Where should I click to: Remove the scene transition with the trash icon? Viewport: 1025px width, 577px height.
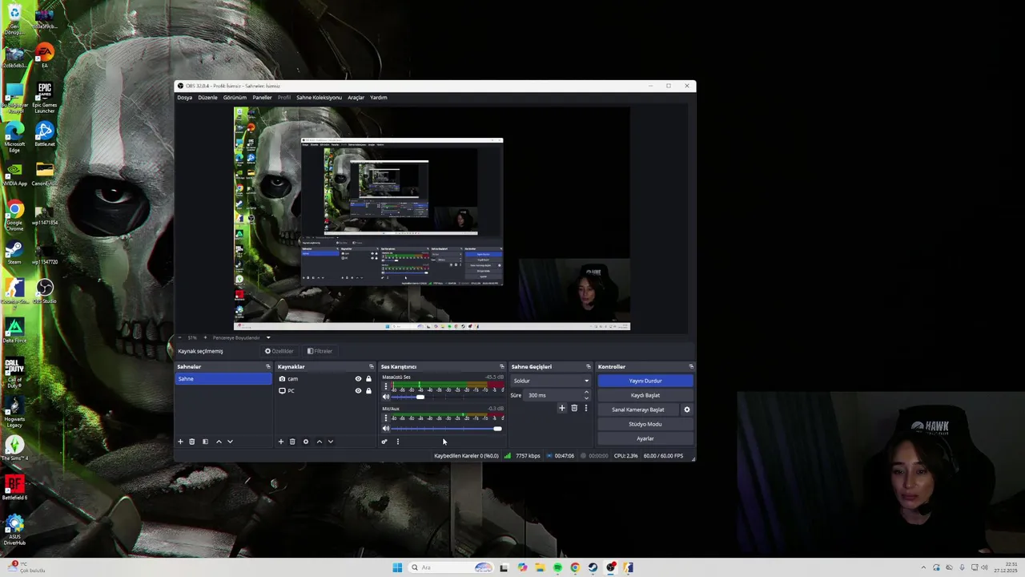click(574, 408)
